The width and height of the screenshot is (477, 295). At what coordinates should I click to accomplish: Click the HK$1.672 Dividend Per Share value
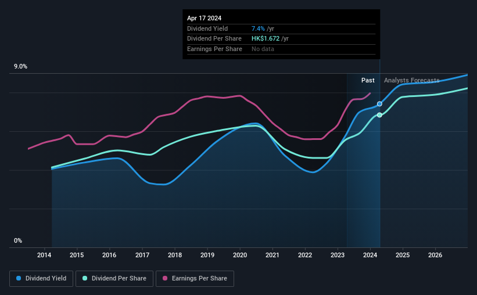click(x=266, y=39)
